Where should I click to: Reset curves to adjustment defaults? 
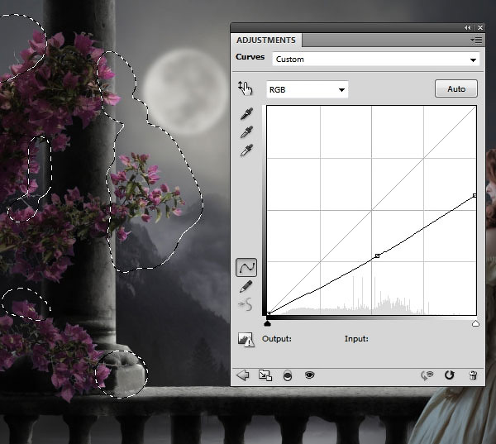pyautogui.click(x=449, y=375)
